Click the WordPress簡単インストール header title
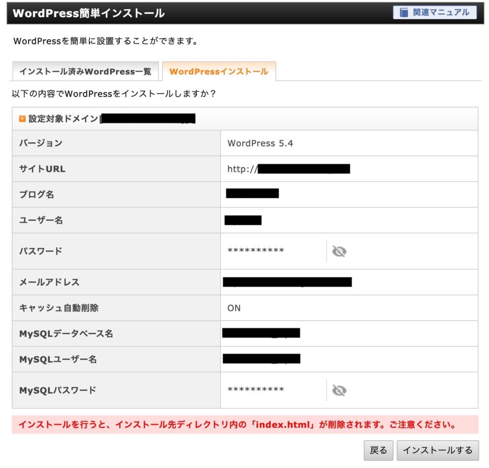 tap(88, 13)
